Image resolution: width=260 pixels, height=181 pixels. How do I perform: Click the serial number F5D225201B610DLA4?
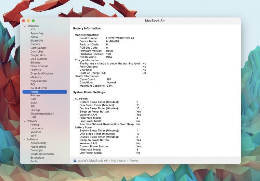pos(120,38)
